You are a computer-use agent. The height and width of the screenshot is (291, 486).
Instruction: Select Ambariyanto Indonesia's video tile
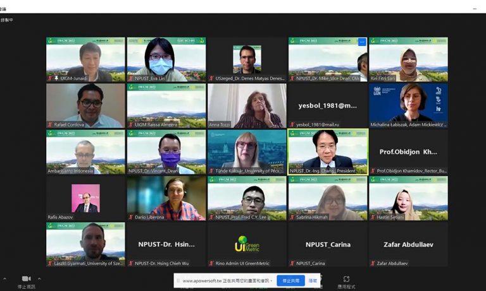[85, 152]
